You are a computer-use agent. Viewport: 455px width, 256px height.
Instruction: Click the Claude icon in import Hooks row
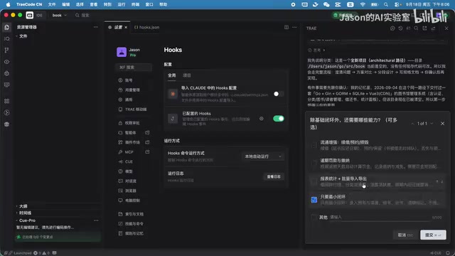(173, 94)
